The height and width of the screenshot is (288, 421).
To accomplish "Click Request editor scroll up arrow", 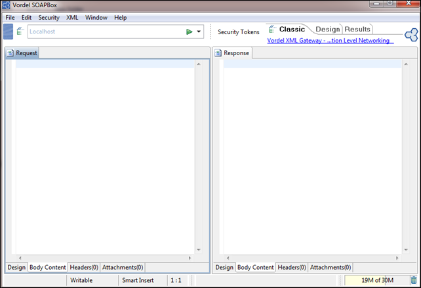I will [199, 64].
